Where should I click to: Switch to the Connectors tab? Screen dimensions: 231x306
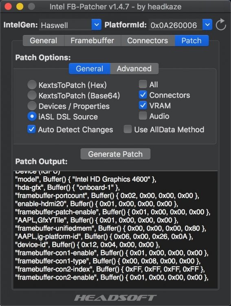click(147, 40)
